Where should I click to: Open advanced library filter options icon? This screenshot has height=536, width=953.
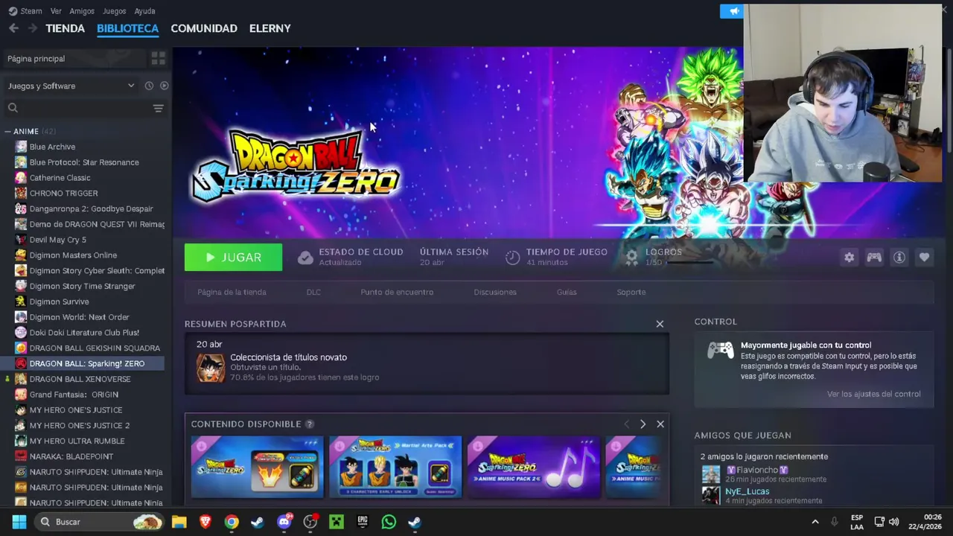(x=158, y=108)
